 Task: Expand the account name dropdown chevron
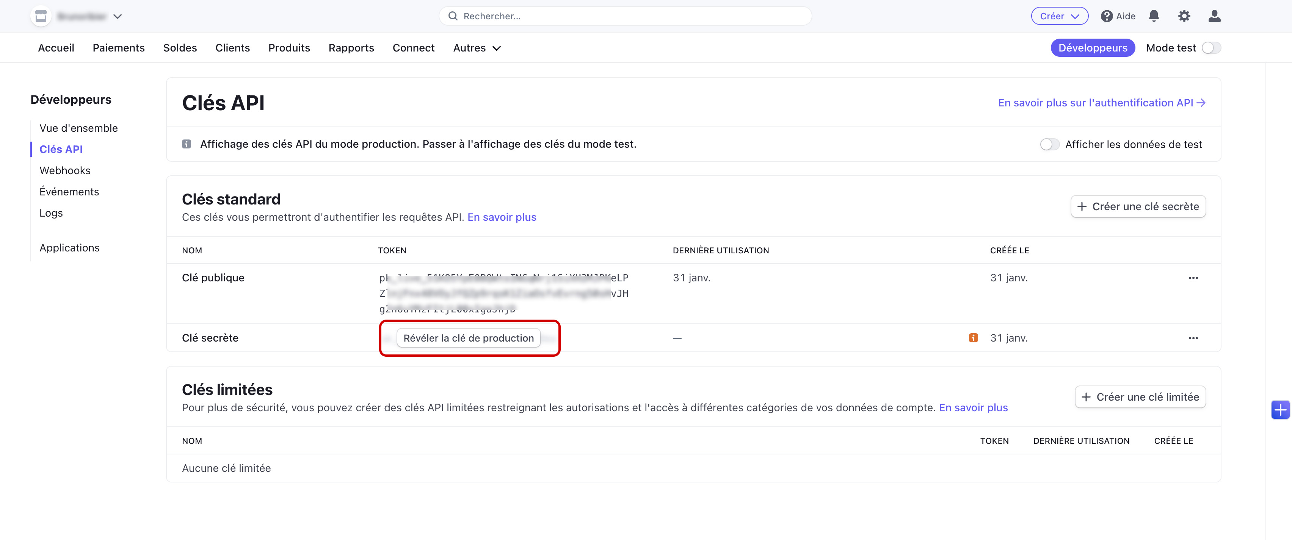click(118, 17)
